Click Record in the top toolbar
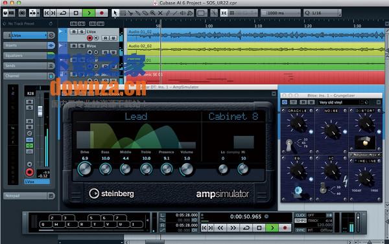This screenshot has width=389, height=244. coord(102,13)
